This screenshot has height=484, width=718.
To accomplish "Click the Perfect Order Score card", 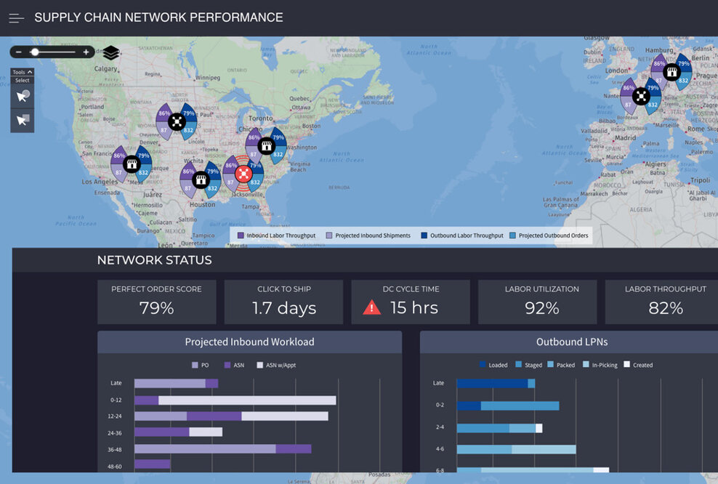I will (x=156, y=299).
